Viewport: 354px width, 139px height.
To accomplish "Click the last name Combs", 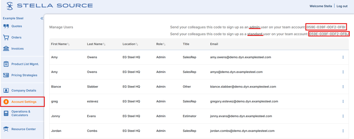I will [92, 131].
